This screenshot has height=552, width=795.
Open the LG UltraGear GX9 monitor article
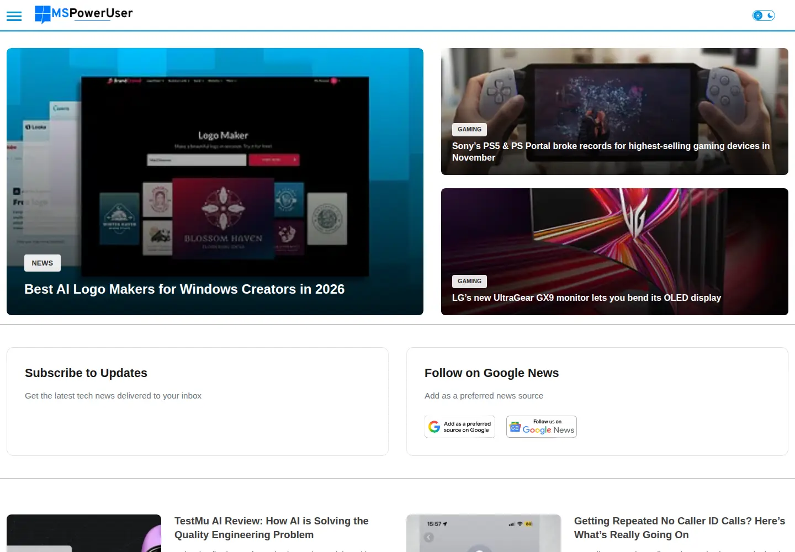(586, 298)
